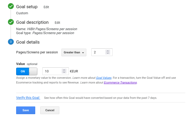This screenshot has width=188, height=116.
Task: Click the green checkmark beside Goal setup
Action: click(11, 6)
